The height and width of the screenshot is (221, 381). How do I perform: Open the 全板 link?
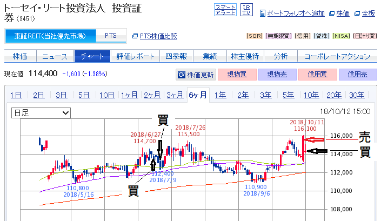click(x=369, y=14)
